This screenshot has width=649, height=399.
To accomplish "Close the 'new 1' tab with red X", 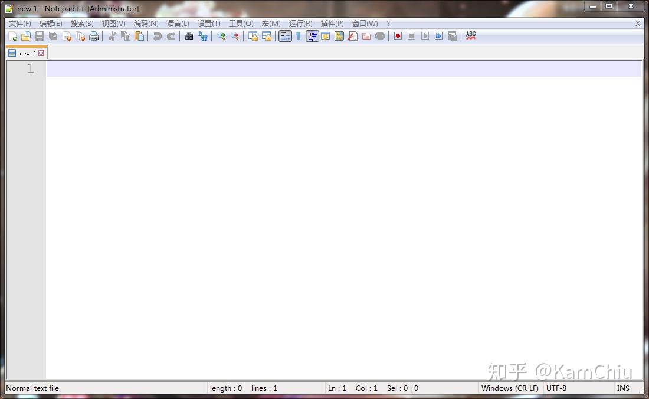I will tap(41, 53).
